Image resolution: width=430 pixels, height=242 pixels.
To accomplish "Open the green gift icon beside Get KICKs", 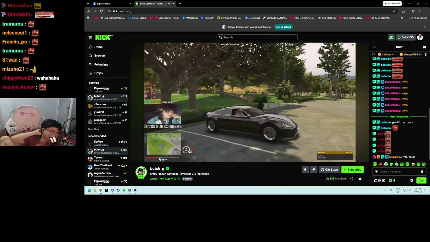I will (391, 37).
